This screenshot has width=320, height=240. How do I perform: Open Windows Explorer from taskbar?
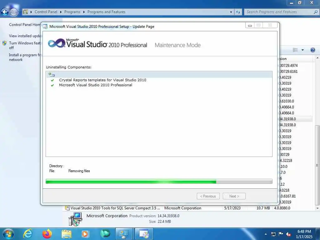click(x=66, y=234)
